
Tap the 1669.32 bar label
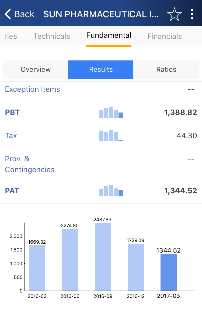tap(37, 242)
